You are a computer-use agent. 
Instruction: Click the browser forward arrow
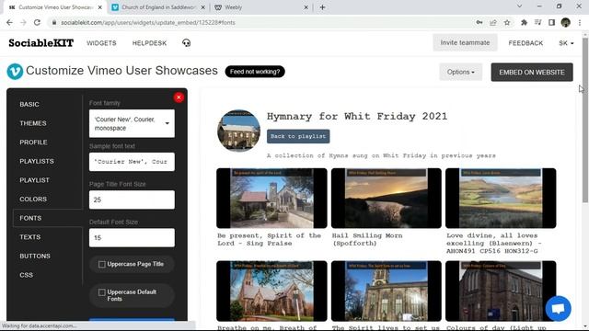pyautogui.click(x=23, y=22)
